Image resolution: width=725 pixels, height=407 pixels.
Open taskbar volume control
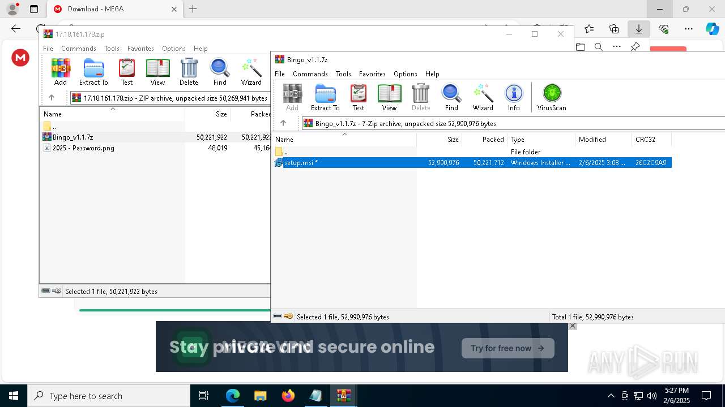coord(652,396)
